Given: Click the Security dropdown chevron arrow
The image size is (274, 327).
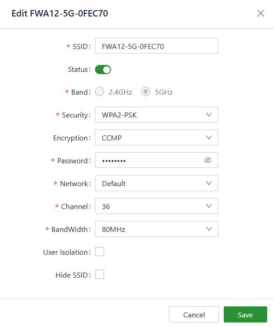Looking at the screenshot, I should pos(209,115).
